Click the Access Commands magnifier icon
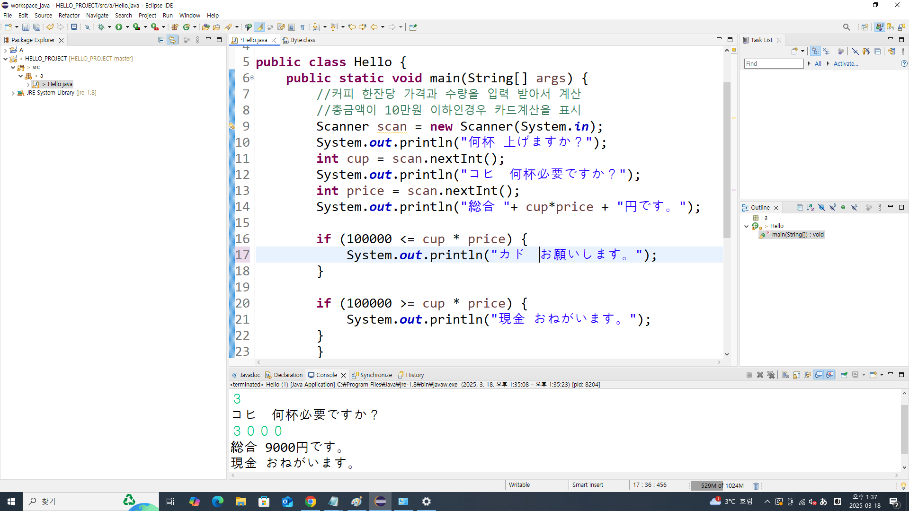 pos(847,27)
